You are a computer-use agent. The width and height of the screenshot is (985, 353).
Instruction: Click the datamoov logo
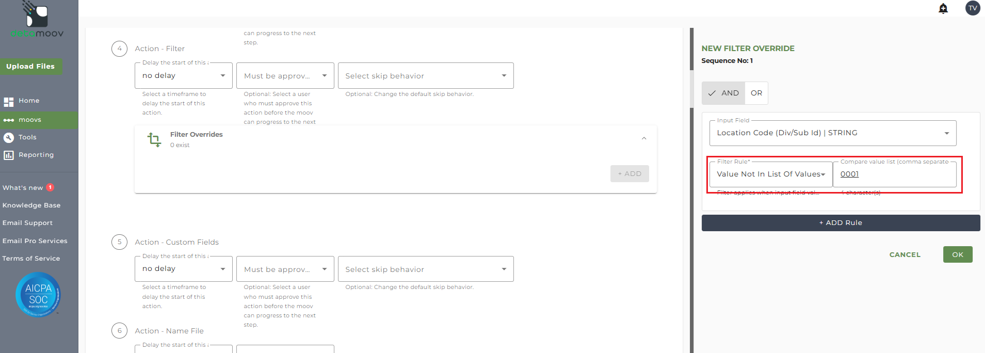point(37,21)
